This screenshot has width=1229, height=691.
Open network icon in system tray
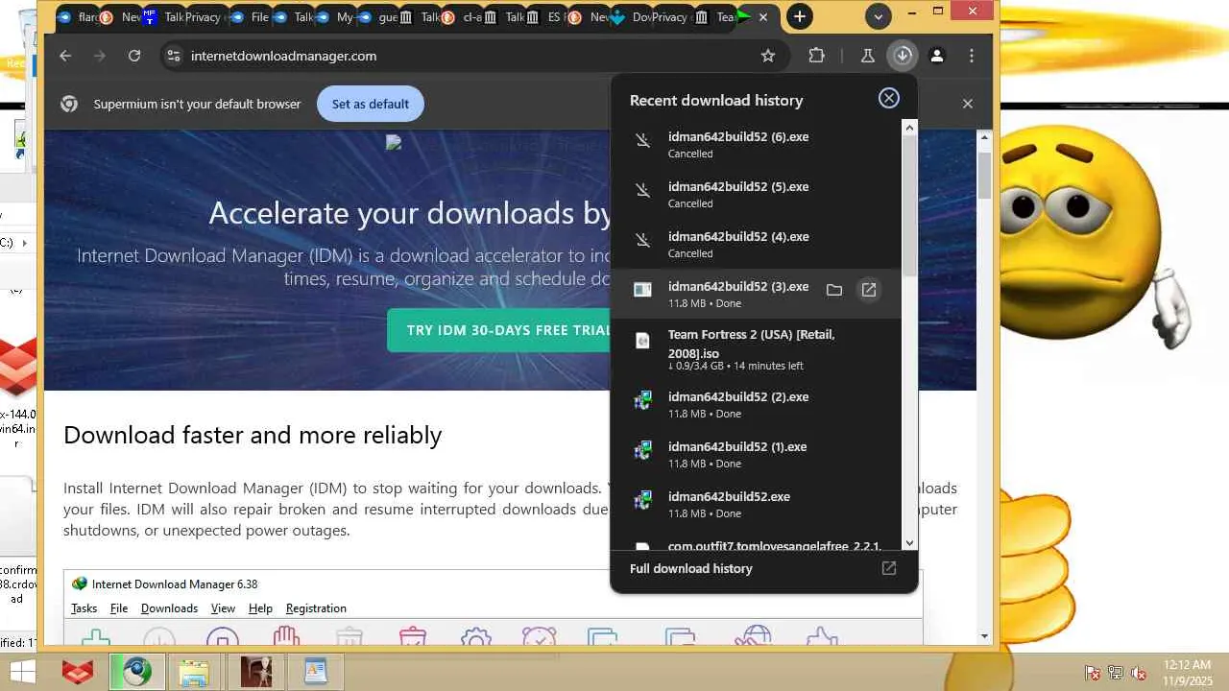click(x=1116, y=673)
